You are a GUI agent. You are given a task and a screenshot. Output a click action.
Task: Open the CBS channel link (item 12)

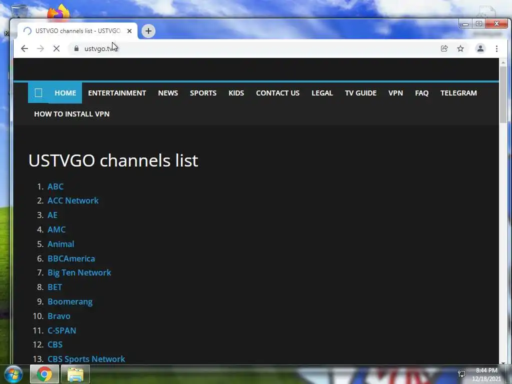pos(55,344)
